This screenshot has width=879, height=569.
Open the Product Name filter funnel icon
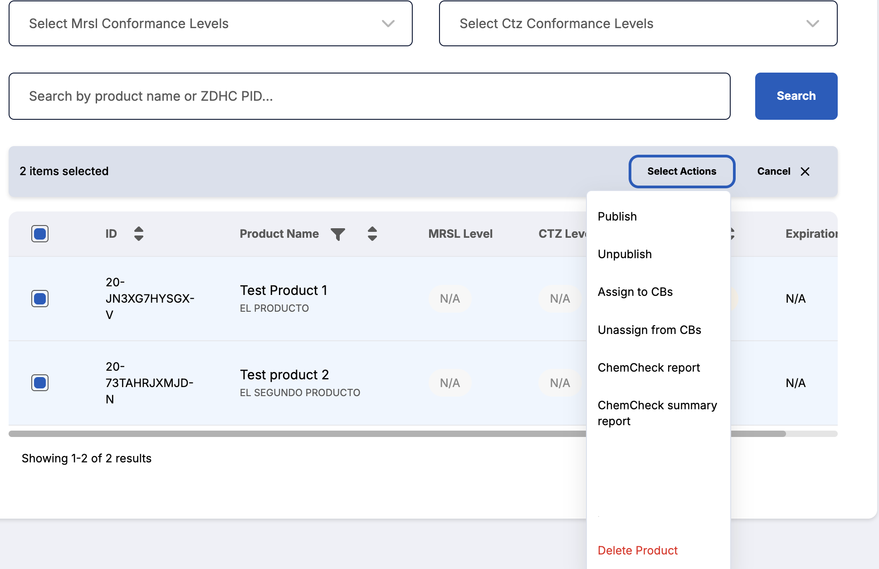(338, 234)
